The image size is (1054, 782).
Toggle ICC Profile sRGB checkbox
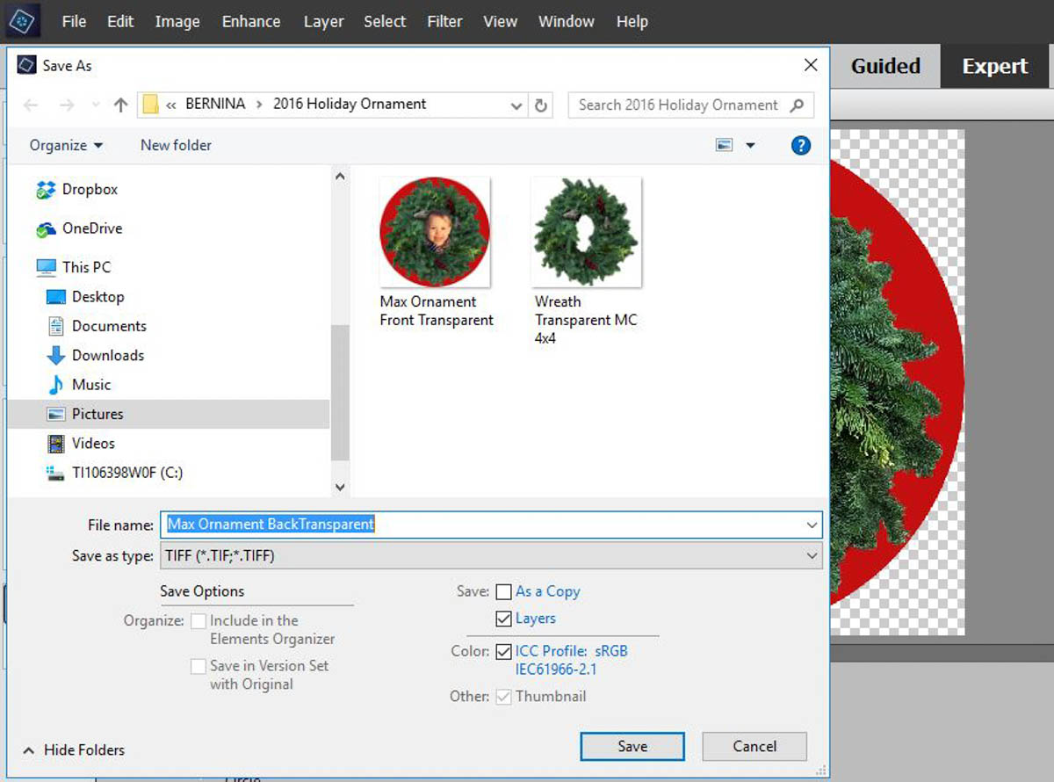pyautogui.click(x=503, y=652)
